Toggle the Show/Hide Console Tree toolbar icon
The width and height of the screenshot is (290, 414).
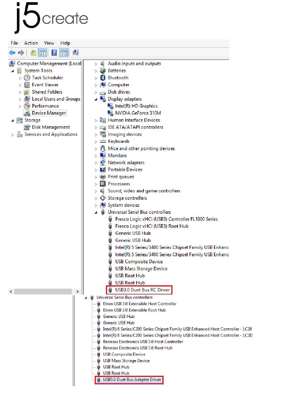tap(42, 53)
